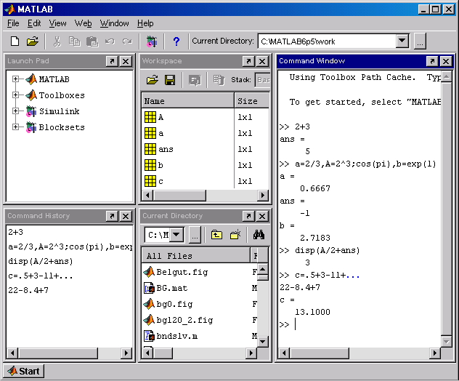Viewport: 459px width, 381px height.
Task: Open the File menu
Action: 13,23
